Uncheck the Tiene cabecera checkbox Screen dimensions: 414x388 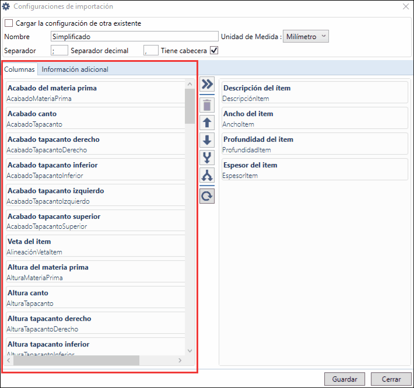(x=214, y=50)
